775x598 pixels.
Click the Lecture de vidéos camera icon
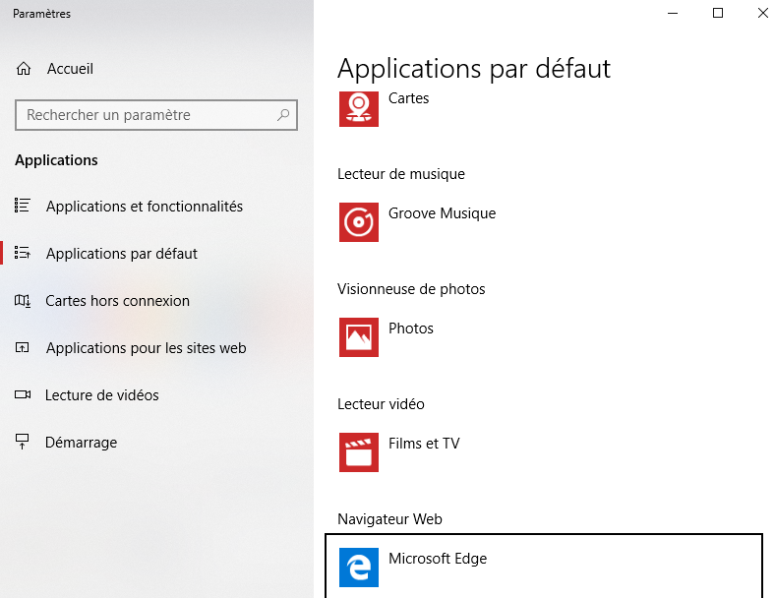[23, 394]
